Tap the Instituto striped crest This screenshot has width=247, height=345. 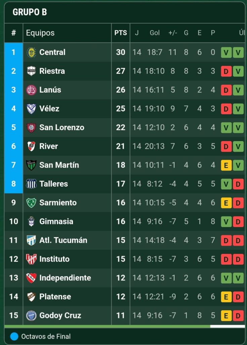click(31, 259)
